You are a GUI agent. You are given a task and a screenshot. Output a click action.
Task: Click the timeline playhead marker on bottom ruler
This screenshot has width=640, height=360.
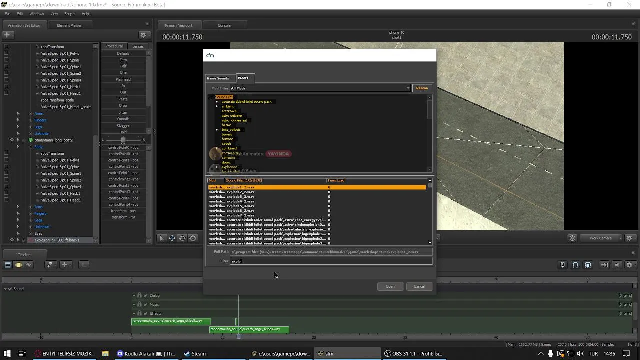239,337
